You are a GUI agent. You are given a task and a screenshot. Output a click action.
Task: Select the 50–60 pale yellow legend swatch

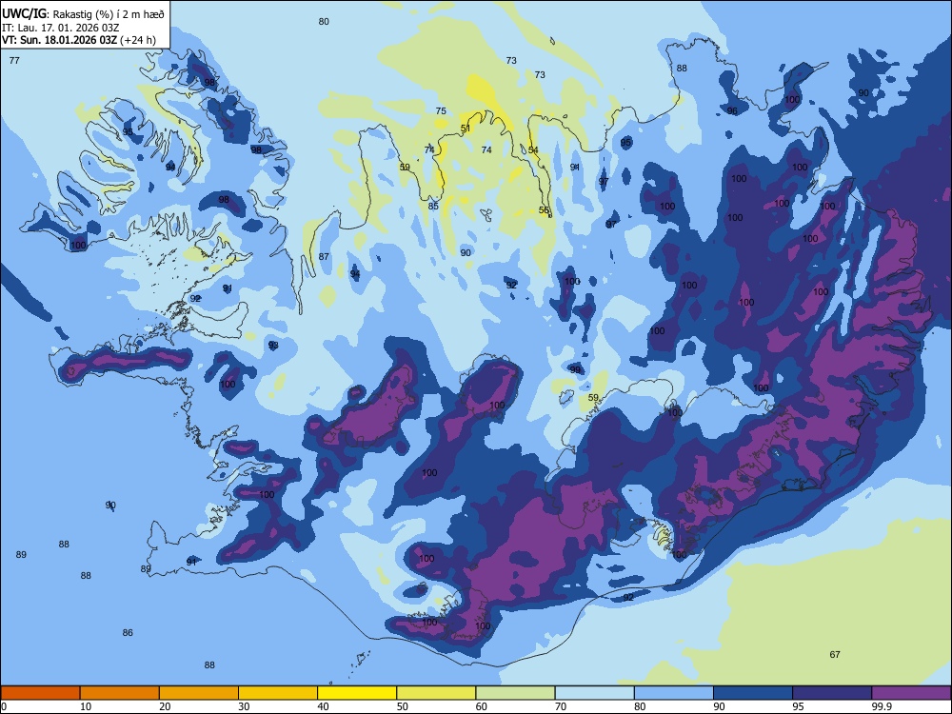pos(436,693)
